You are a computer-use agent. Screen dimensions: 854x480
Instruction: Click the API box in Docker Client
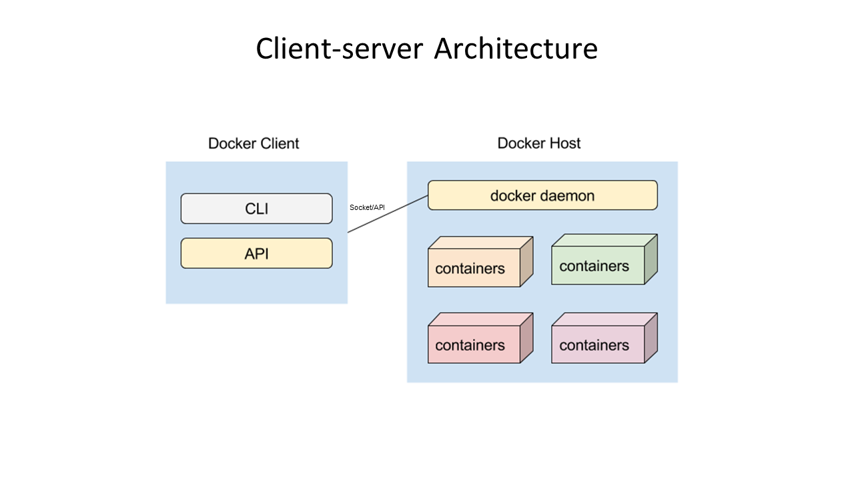pos(256,253)
